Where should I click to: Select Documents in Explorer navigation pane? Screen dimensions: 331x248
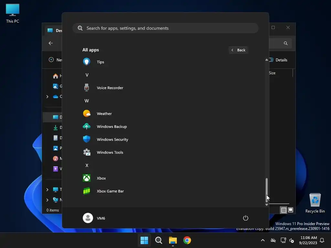click(57, 138)
